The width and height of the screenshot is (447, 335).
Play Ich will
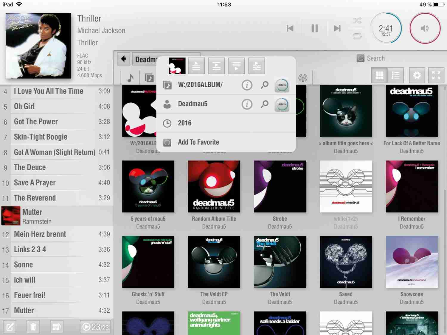pyautogui.click(x=57, y=280)
